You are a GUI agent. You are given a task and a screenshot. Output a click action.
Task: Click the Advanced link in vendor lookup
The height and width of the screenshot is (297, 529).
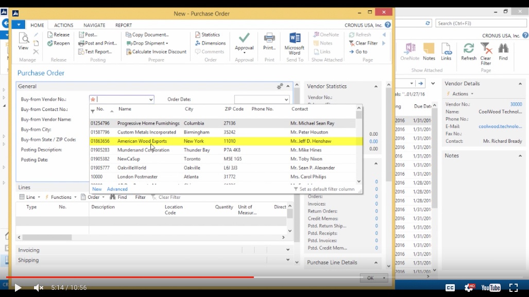click(117, 189)
